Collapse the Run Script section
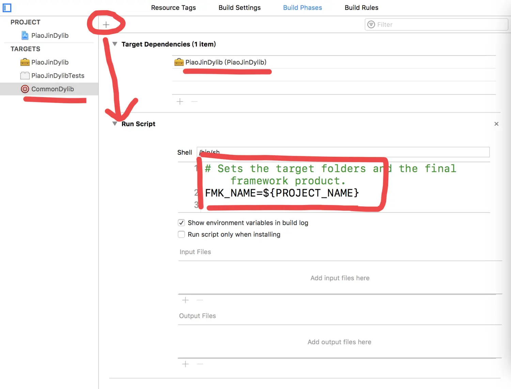Image resolution: width=511 pixels, height=389 pixels. click(x=115, y=124)
